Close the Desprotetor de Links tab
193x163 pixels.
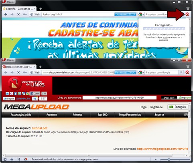[35, 67]
